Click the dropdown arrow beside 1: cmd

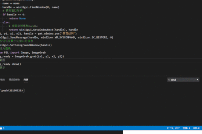(x=197, y=80)
